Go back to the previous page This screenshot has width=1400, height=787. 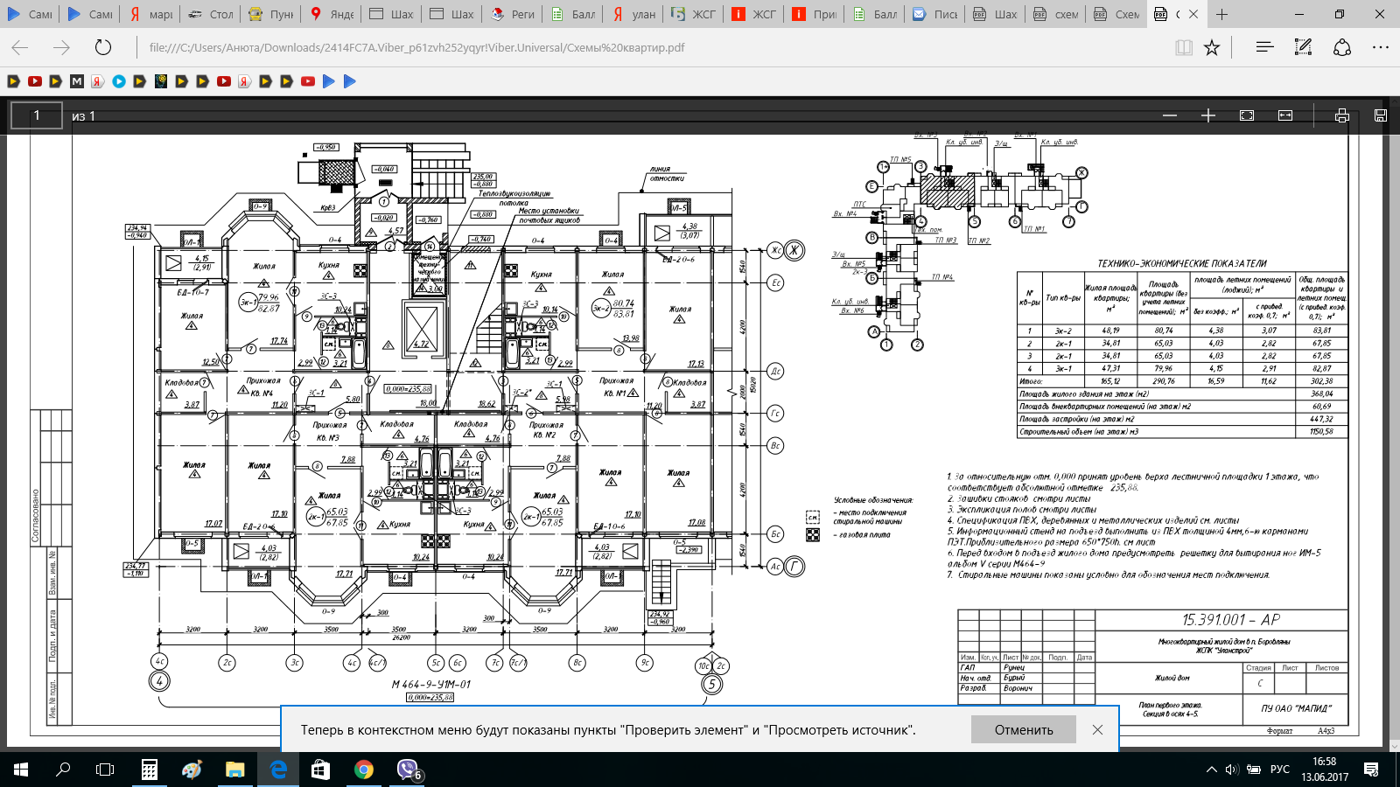pos(20,47)
